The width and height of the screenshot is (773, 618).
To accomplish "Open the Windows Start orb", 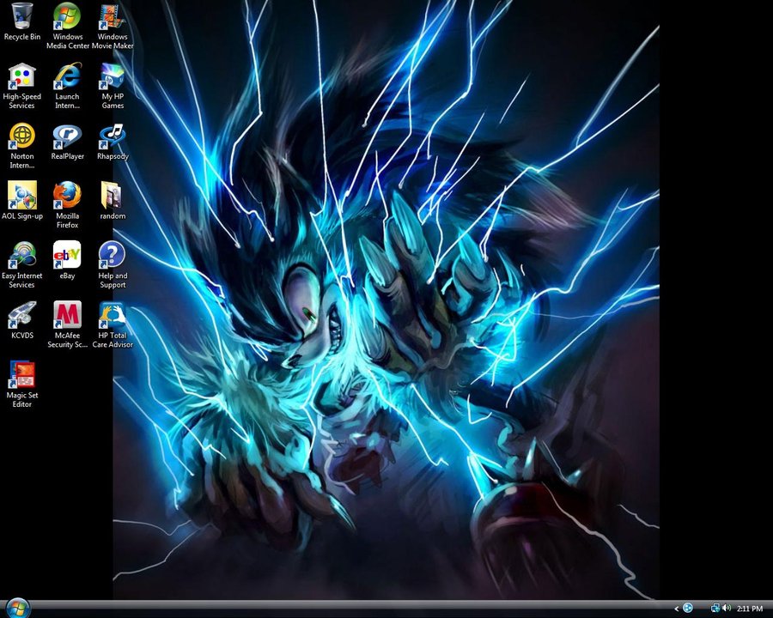I will click(x=17, y=609).
